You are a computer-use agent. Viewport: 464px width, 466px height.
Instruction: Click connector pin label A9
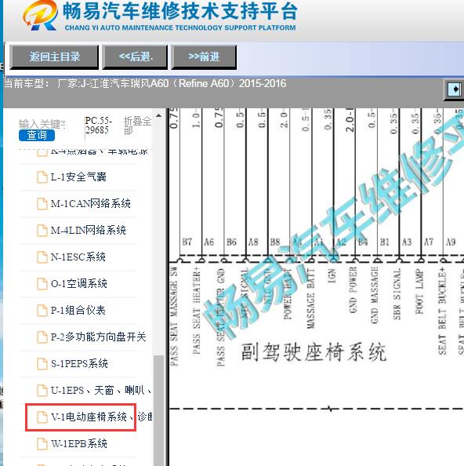[x=451, y=242]
